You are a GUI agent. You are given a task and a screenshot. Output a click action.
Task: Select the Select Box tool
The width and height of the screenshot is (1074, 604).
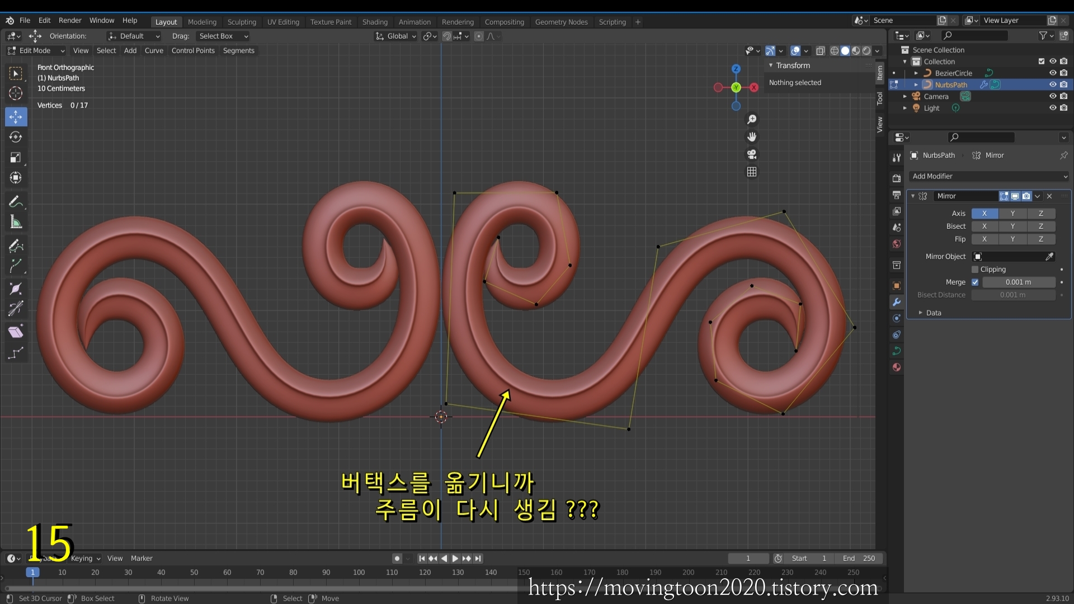16,73
